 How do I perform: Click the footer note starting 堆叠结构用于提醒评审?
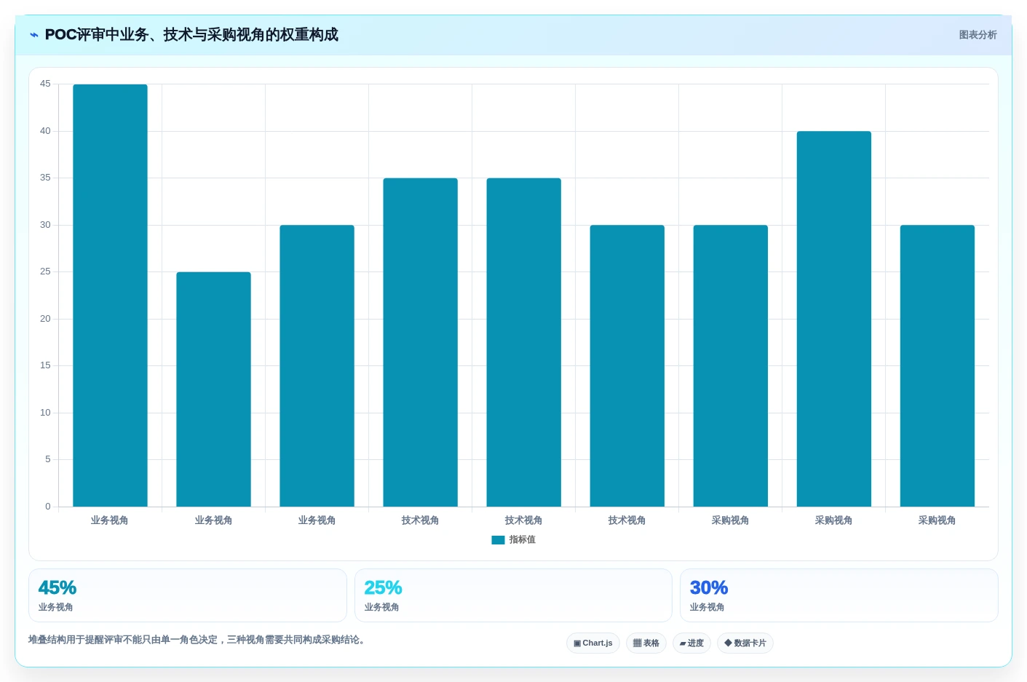click(x=197, y=640)
